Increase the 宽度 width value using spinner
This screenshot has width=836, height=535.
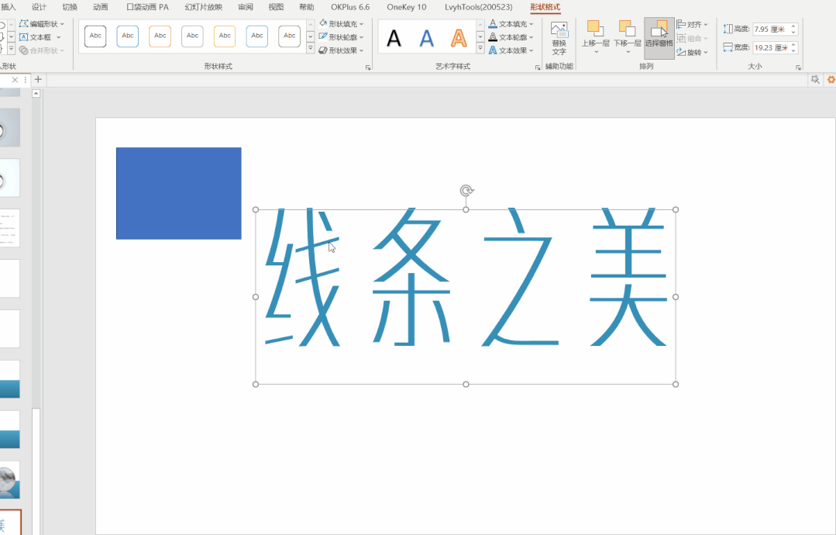point(794,45)
